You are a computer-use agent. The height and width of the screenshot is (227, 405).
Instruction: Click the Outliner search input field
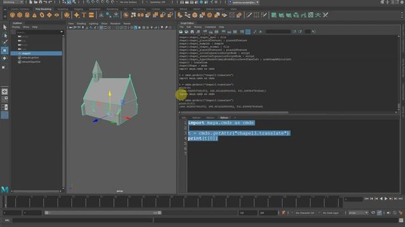click(38, 32)
